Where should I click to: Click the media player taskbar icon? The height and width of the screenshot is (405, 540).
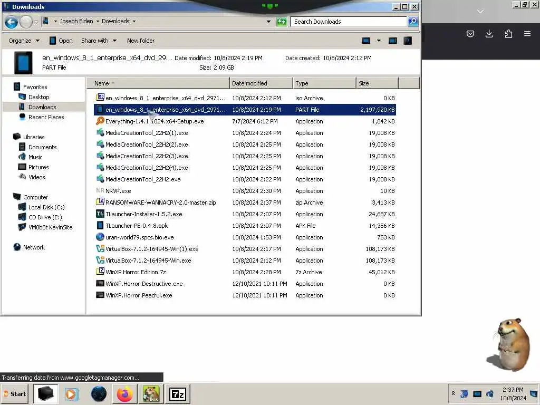pos(72,393)
